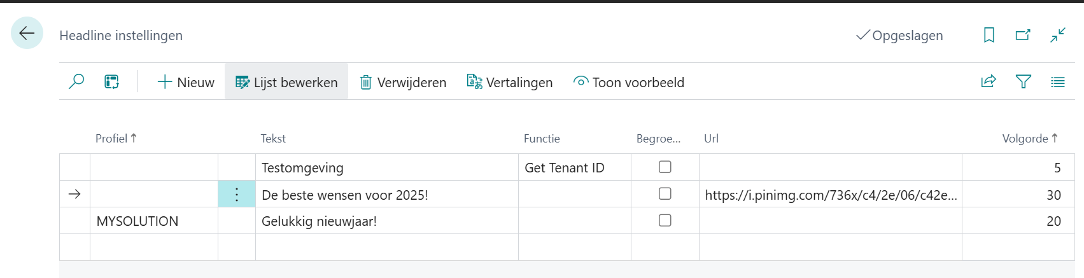
Task: Toggle list view layout icon
Action: (1057, 82)
